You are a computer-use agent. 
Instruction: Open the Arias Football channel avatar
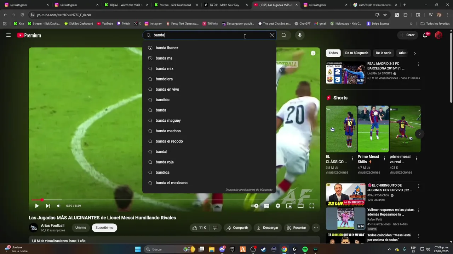(x=34, y=228)
